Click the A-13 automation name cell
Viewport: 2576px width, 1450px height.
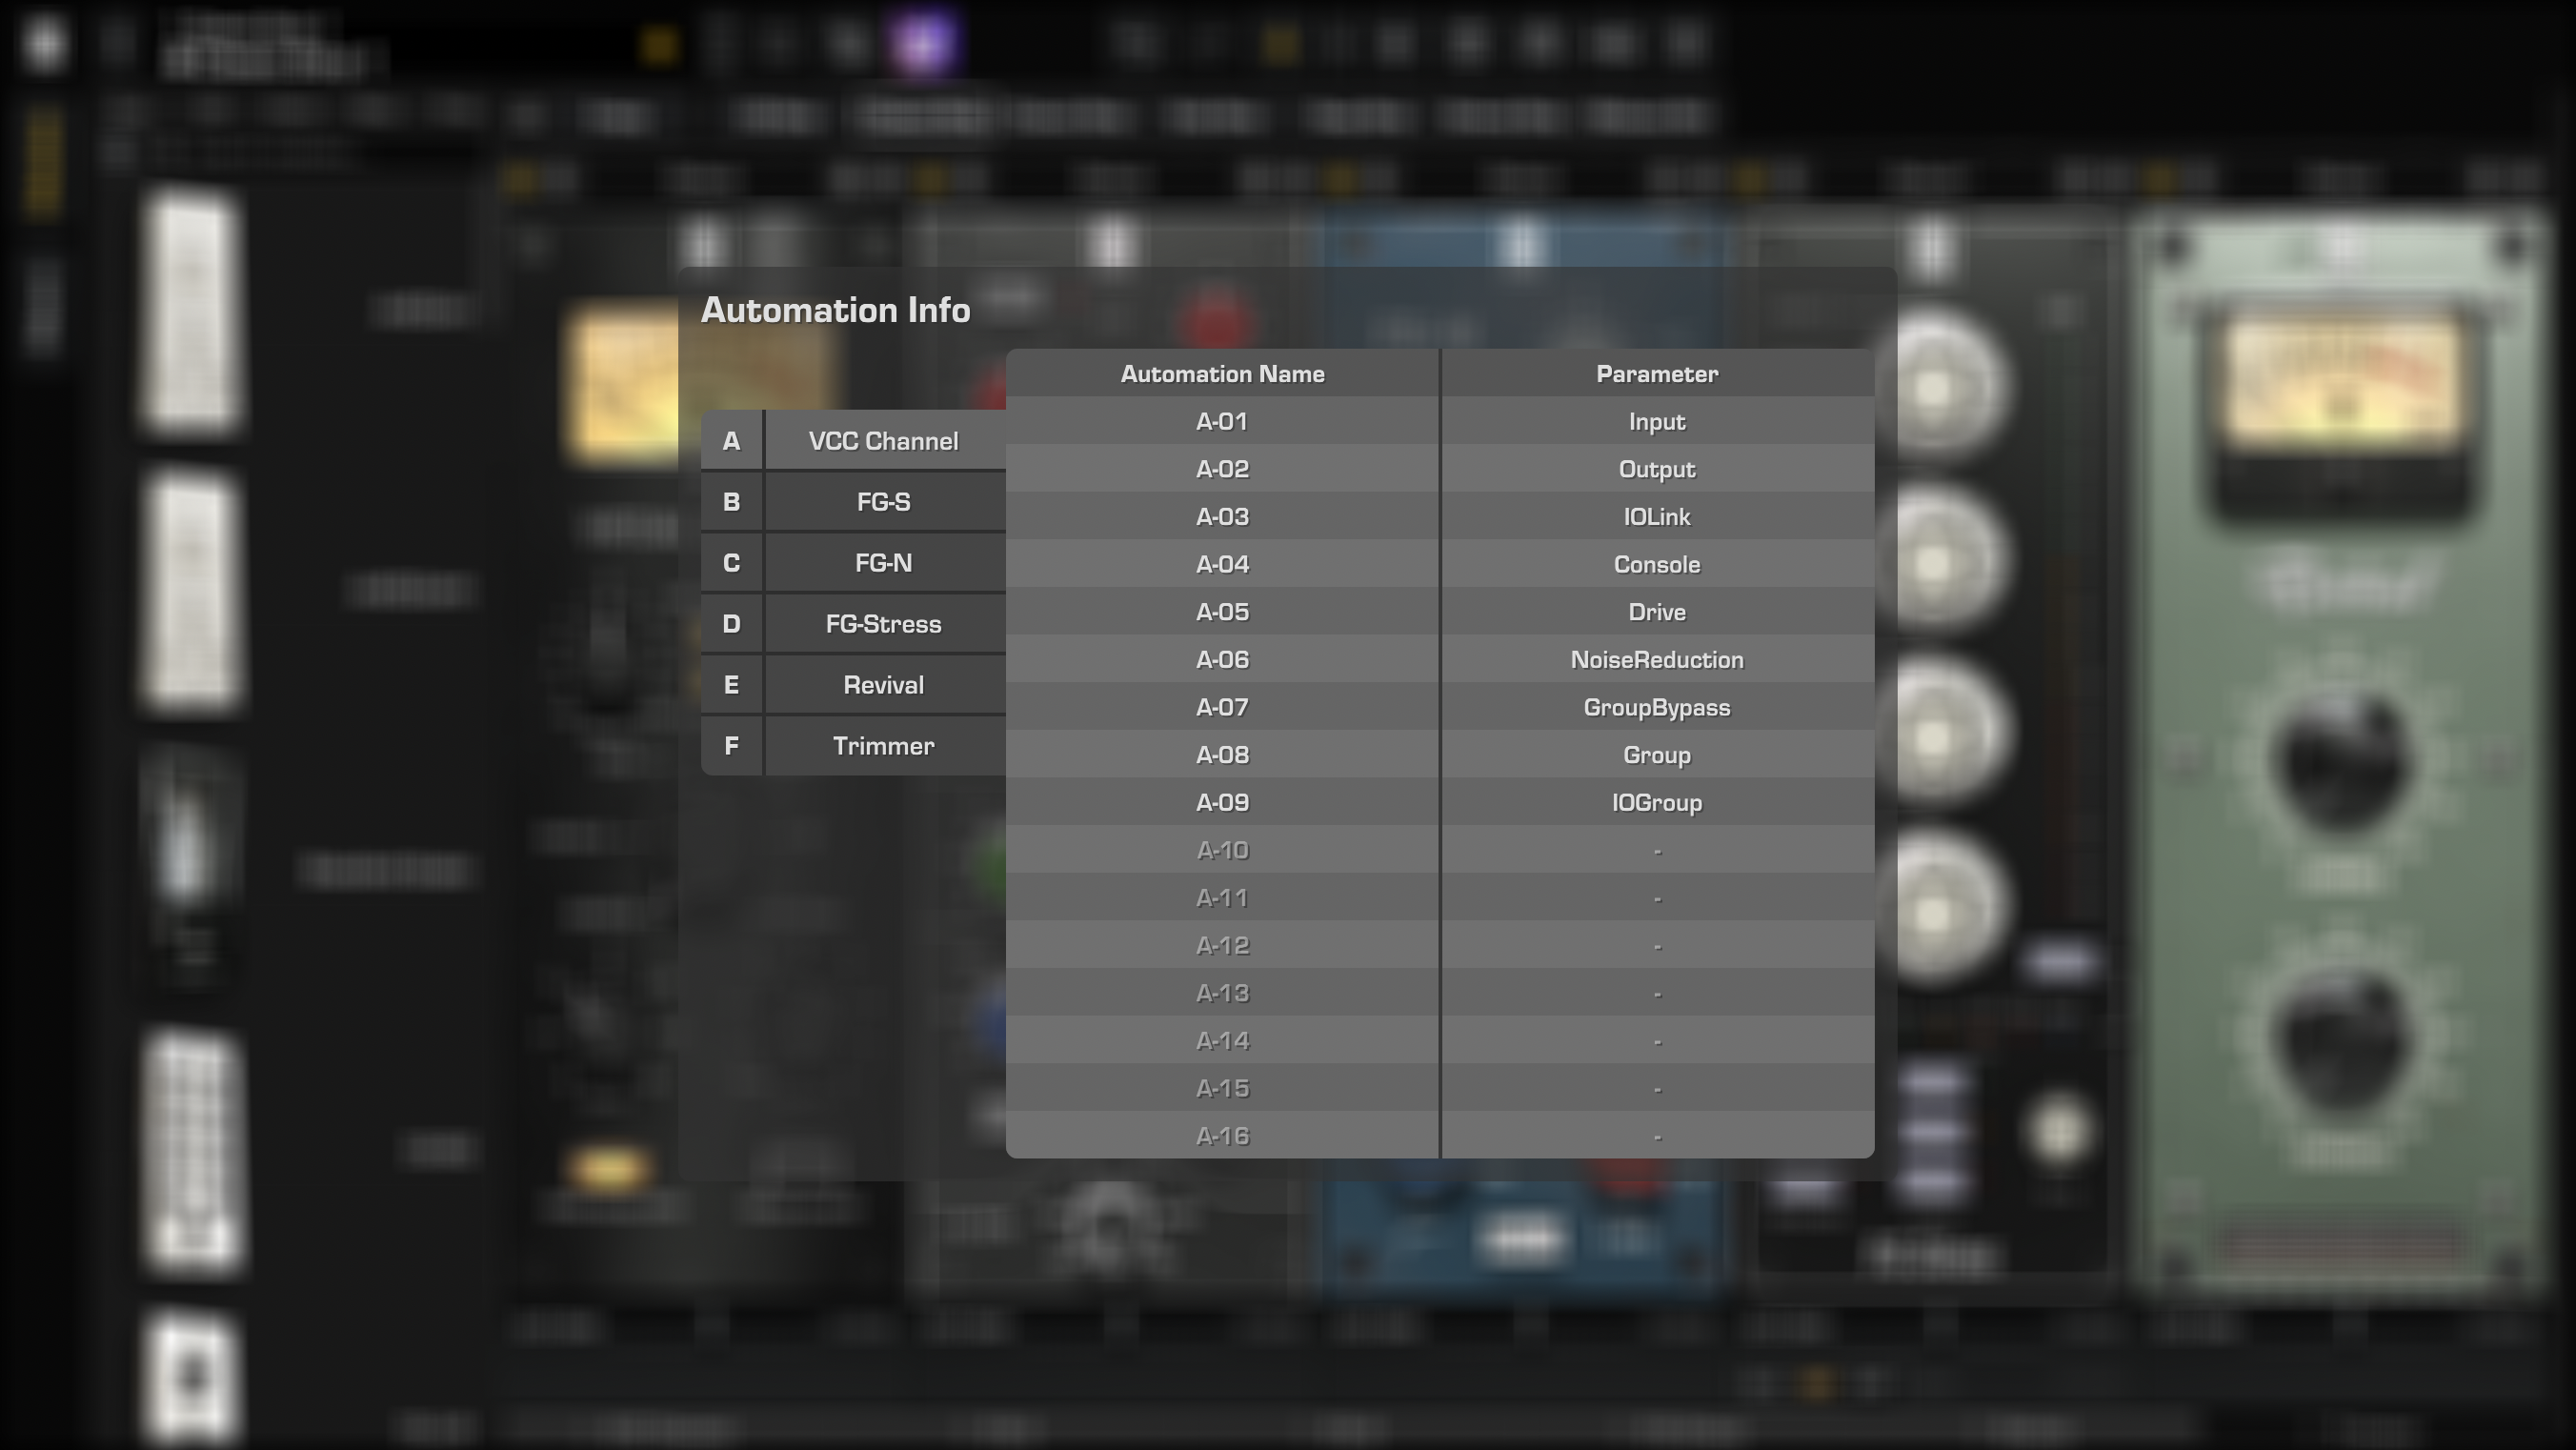click(1222, 993)
